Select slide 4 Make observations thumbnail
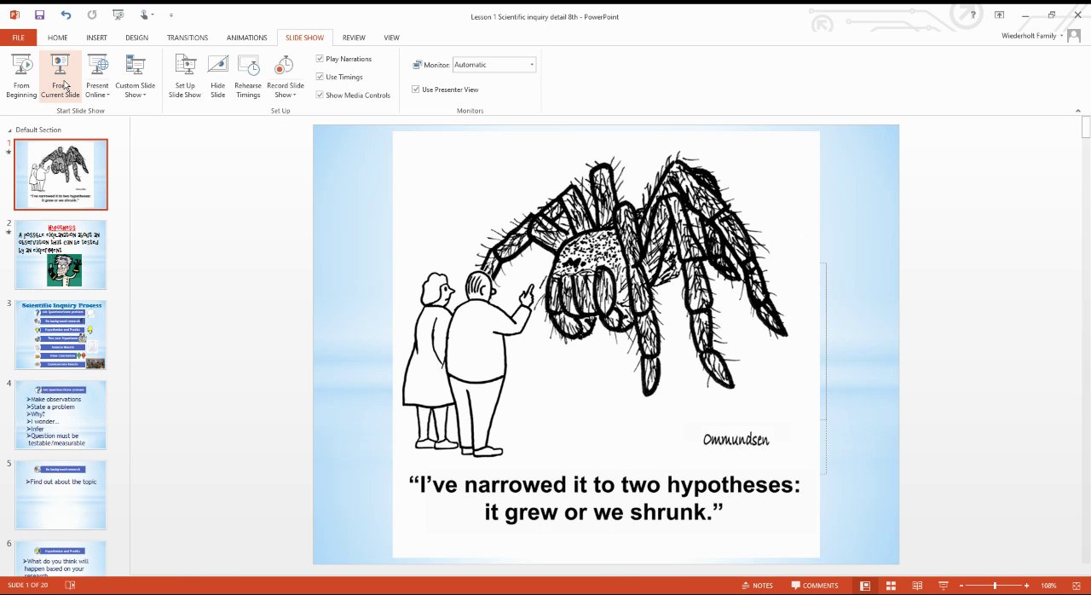The height and width of the screenshot is (595, 1091). (61, 415)
